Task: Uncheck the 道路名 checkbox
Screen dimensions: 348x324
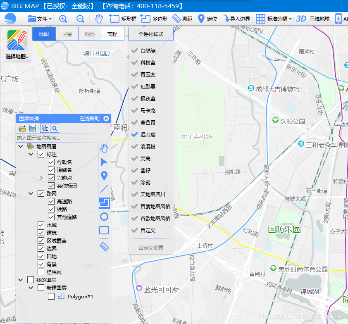Action: pos(51,170)
